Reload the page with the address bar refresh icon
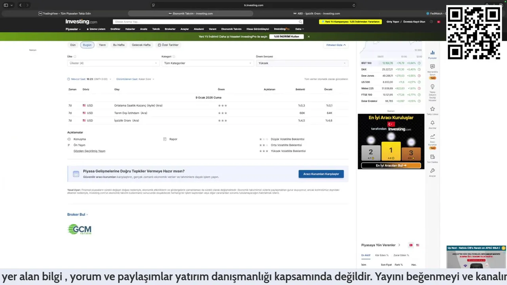This screenshot has height=285, width=507. click(354, 5)
